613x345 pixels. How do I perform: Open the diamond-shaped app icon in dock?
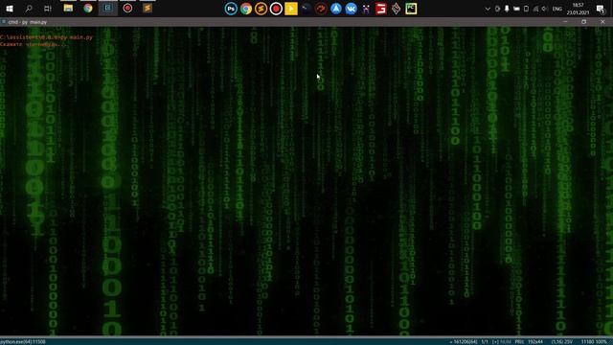[396, 9]
